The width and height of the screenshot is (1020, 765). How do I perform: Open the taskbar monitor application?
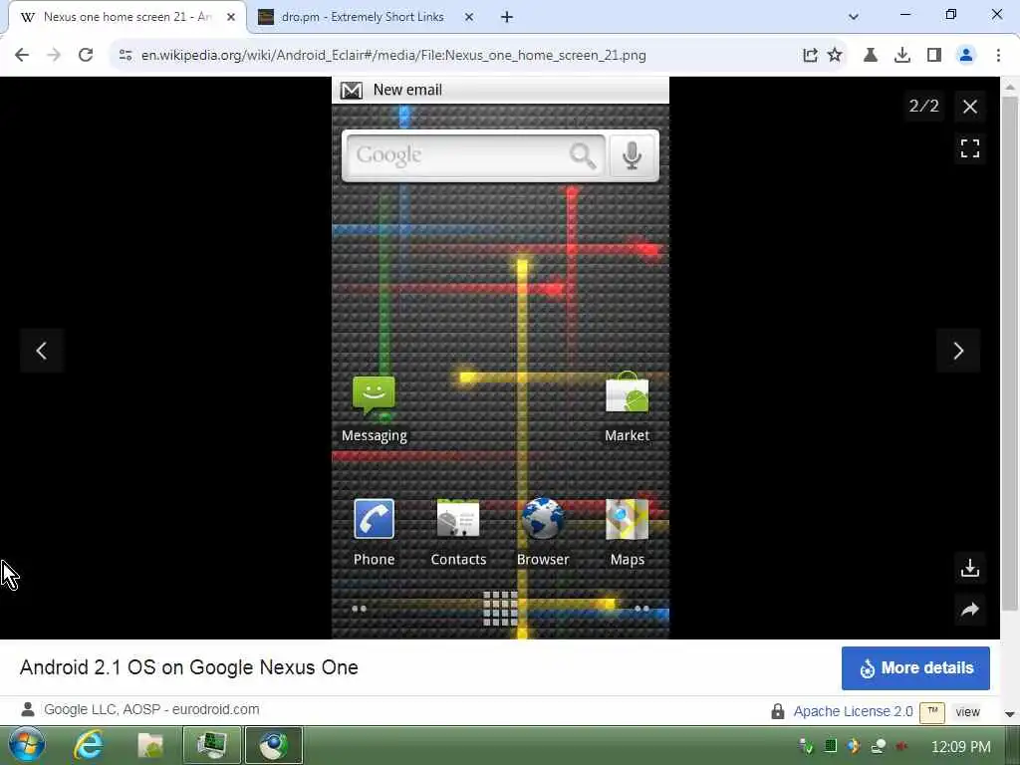211,745
